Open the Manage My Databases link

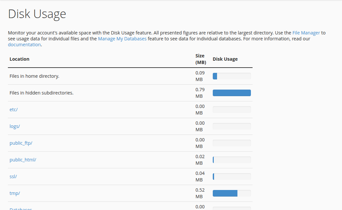[122, 39]
